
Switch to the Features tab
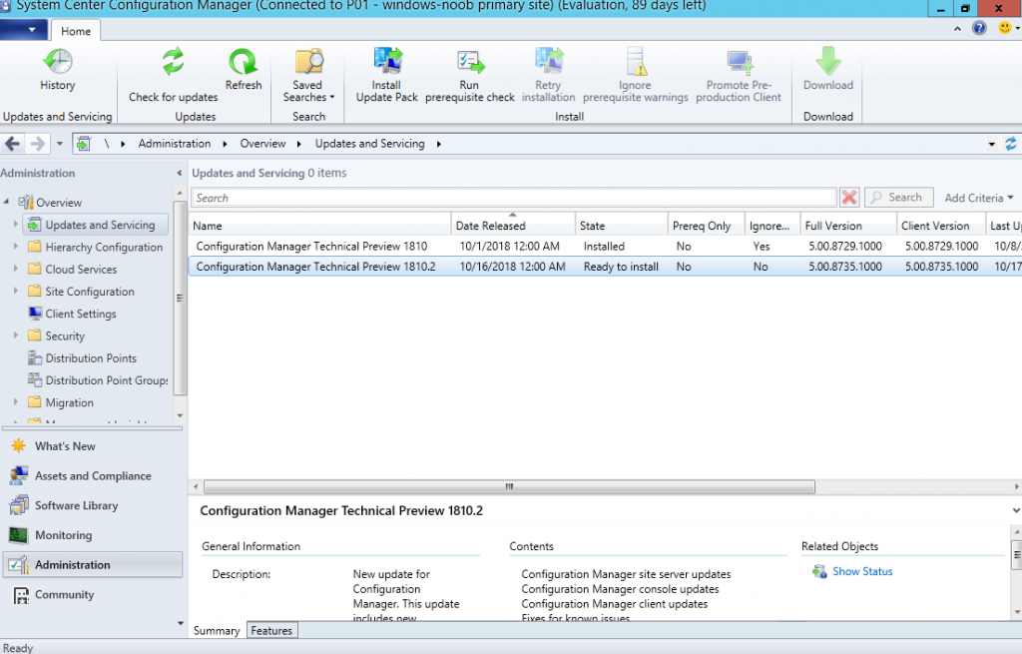(271, 630)
